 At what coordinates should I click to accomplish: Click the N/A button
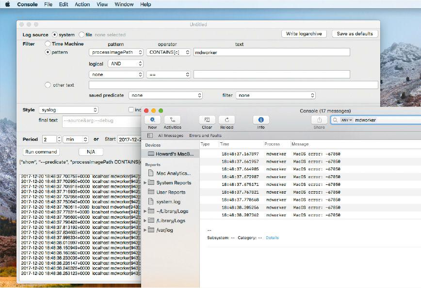[x=91, y=152]
